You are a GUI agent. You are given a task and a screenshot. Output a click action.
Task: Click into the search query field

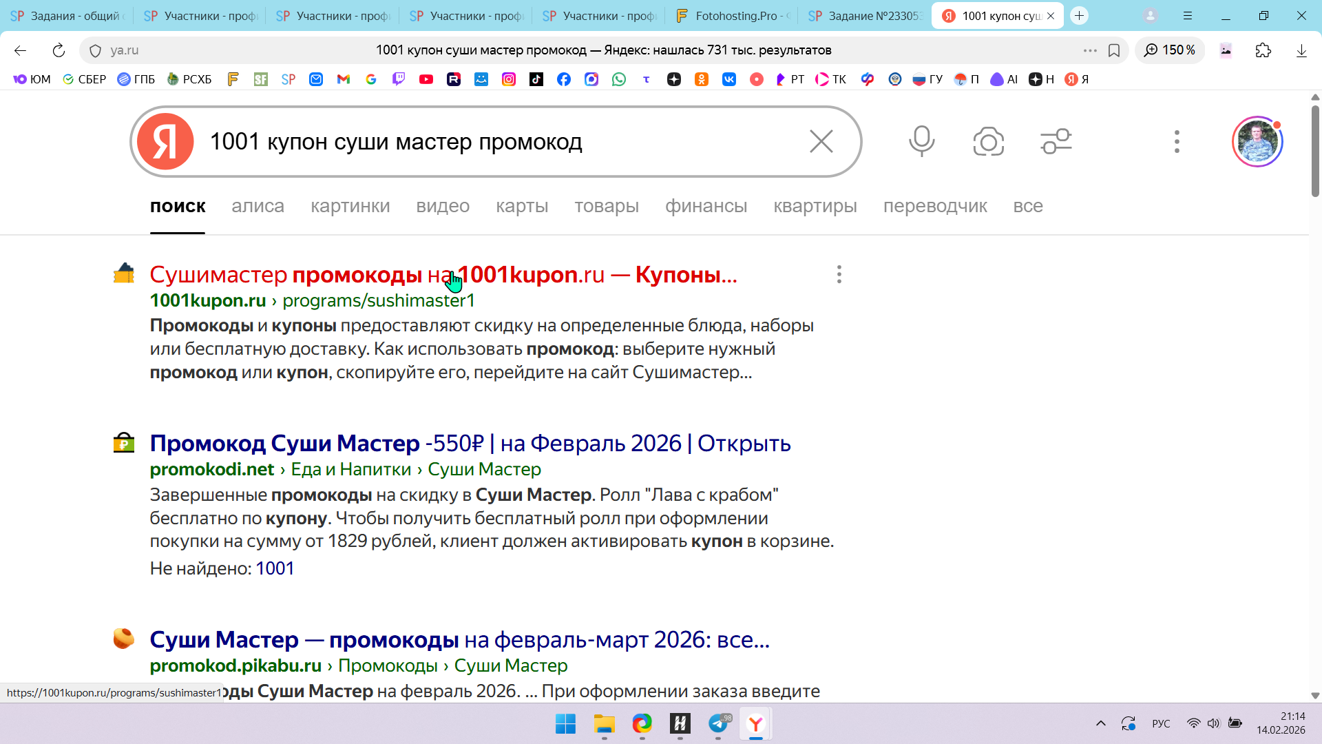tap(482, 141)
